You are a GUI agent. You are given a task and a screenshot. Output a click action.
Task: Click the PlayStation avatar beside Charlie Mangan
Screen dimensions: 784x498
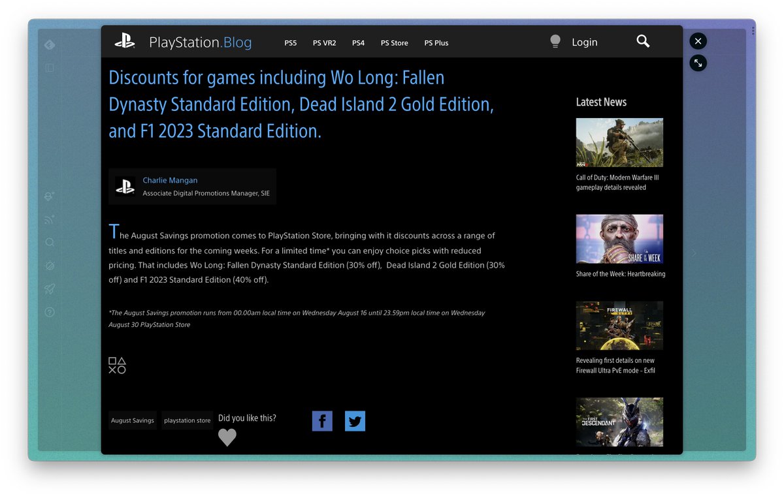pos(125,187)
